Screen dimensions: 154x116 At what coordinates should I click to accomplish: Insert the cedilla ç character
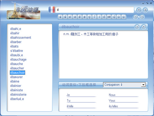(x=89, y=17)
